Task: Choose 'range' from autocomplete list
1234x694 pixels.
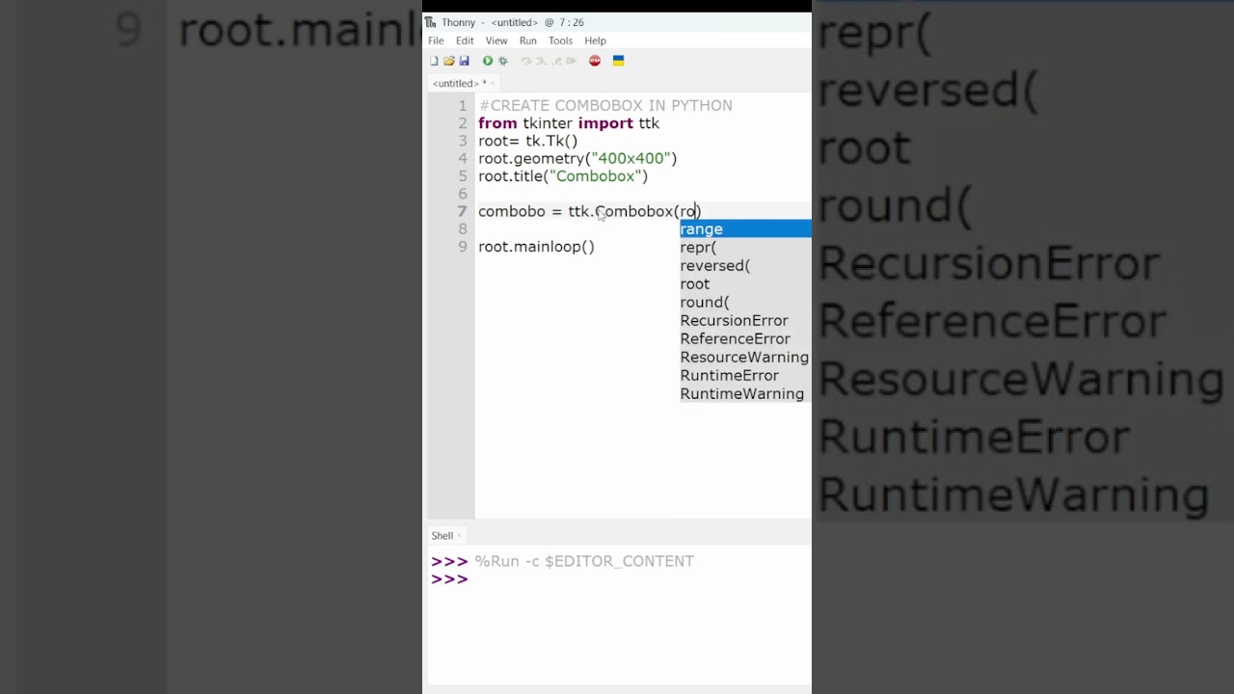Action: (x=745, y=229)
